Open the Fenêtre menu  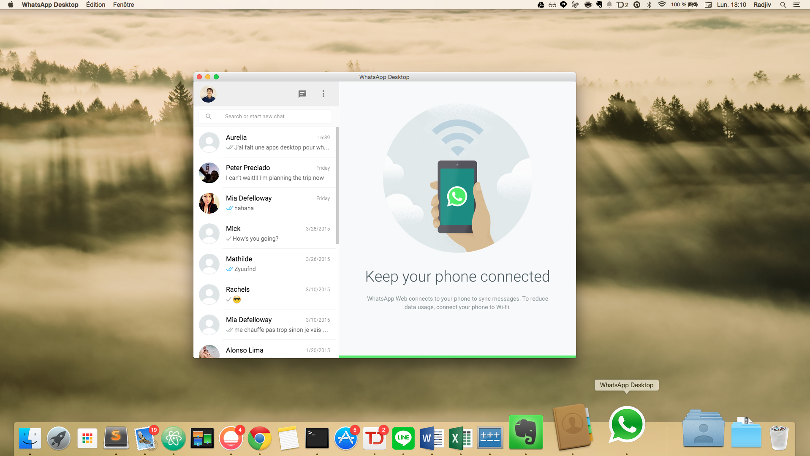123,5
